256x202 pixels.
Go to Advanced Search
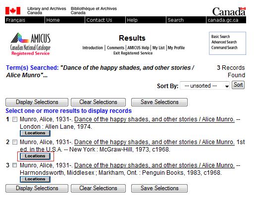click(x=224, y=42)
